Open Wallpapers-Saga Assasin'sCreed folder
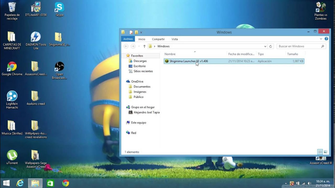 35,159
